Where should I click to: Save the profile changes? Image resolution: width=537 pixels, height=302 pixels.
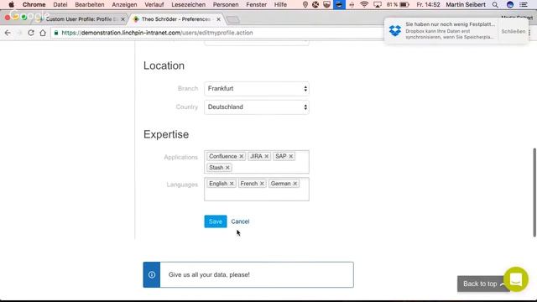click(x=216, y=221)
